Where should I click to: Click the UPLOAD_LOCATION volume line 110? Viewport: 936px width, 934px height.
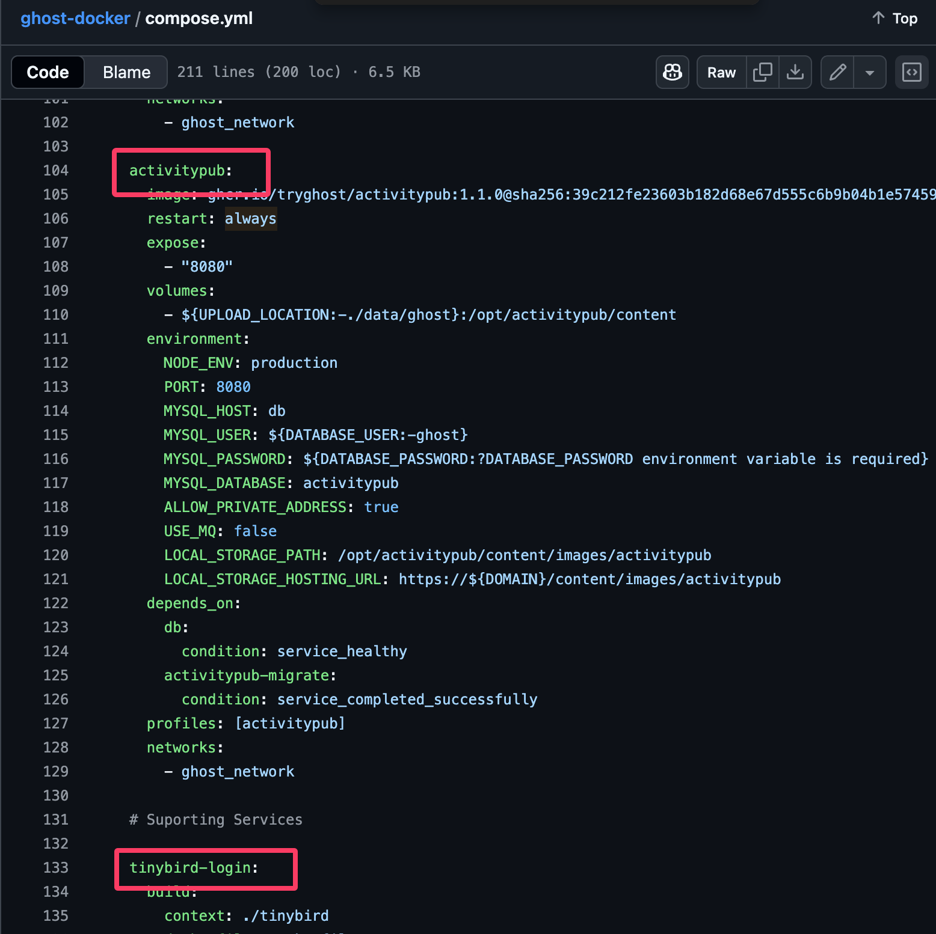[x=420, y=315]
